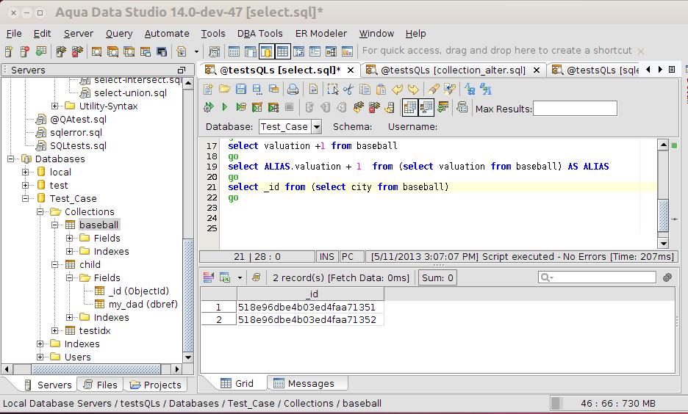The width and height of the screenshot is (688, 414).
Task: Collapse the baseball collection node
Action: [x=55, y=225]
